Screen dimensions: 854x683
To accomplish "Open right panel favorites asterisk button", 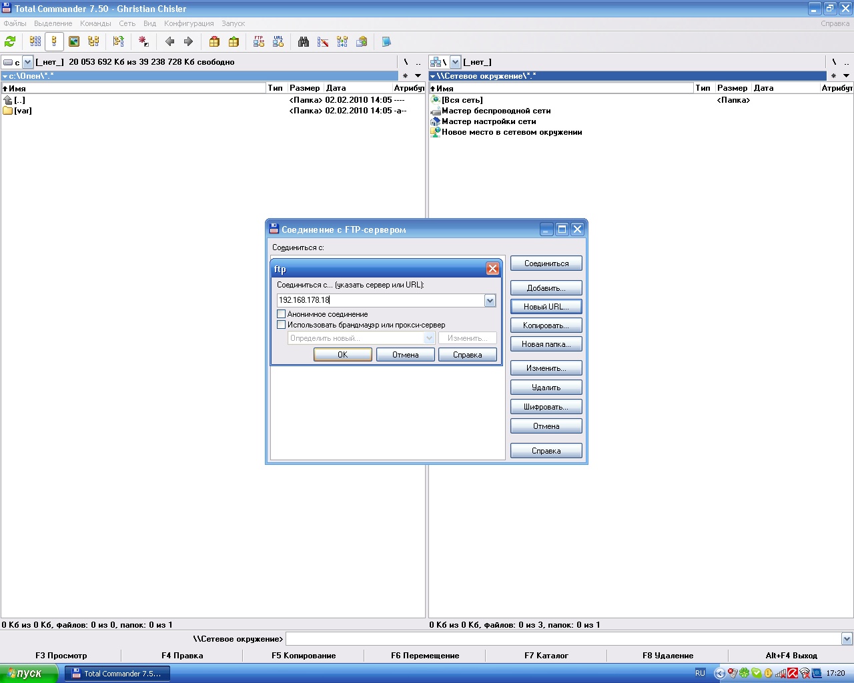I will (x=833, y=76).
